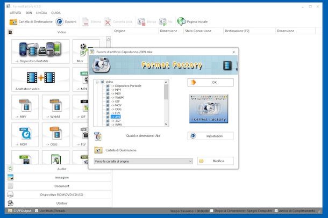328x218 pixels.
Task: Select the Dispositivo Portatile conversion tile
Action: 40,52
